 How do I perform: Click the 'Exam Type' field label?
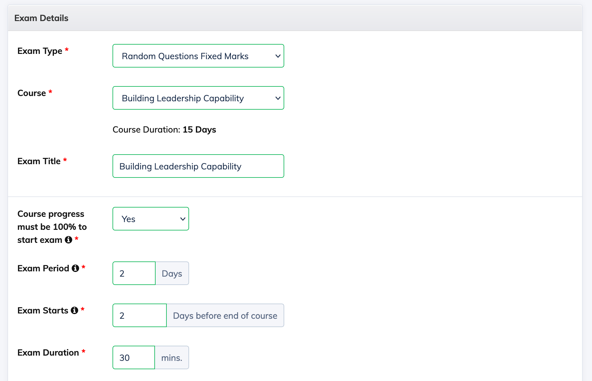pos(40,51)
